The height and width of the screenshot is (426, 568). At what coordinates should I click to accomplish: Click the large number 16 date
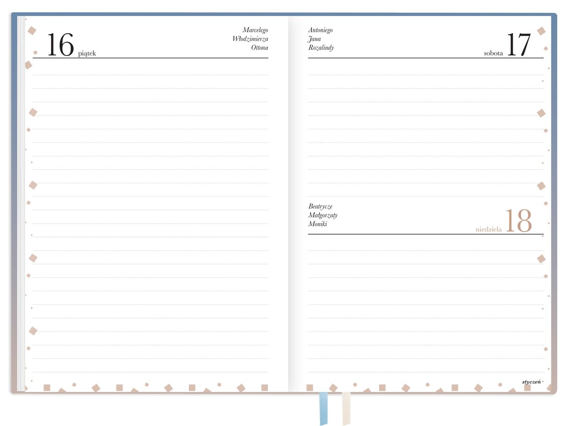coord(61,45)
